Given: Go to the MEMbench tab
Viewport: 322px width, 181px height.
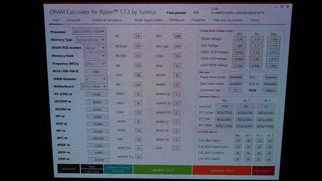Looking at the screenshot, I should coord(177,20).
